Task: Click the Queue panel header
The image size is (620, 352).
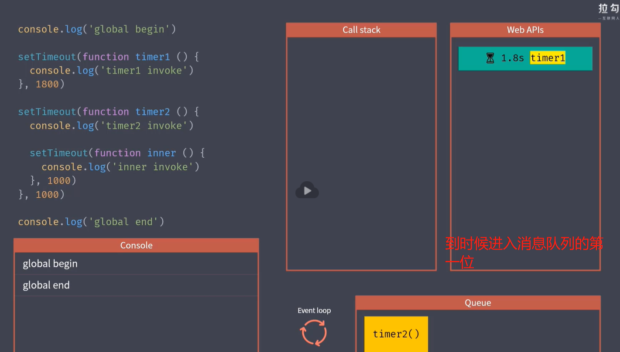Action: 478,303
